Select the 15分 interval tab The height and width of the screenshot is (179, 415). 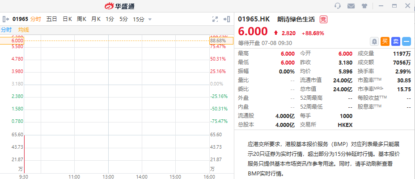tap(139, 19)
